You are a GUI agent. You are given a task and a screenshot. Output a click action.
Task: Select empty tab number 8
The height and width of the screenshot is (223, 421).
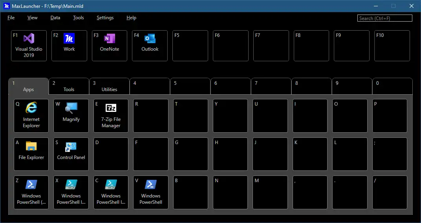311,86
